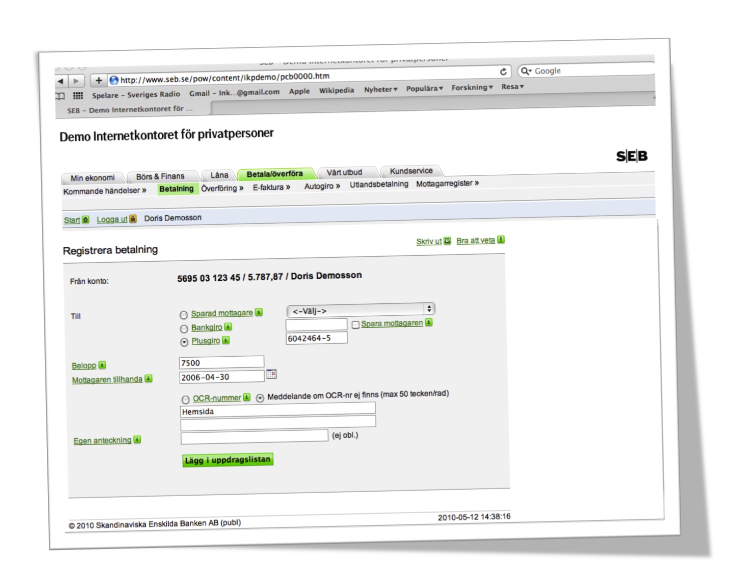Screen dimensions: 749x562
Task: Expand the Forskning bookmarks menu
Action: (472, 87)
